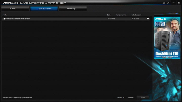The width and height of the screenshot is (182, 102).
Task: Open the comment icon for Rapid Storage driver
Action: 148,18
